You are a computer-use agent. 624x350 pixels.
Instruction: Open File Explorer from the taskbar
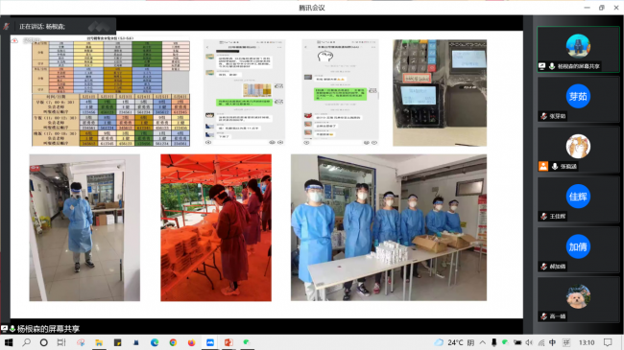pyautogui.click(x=99, y=342)
